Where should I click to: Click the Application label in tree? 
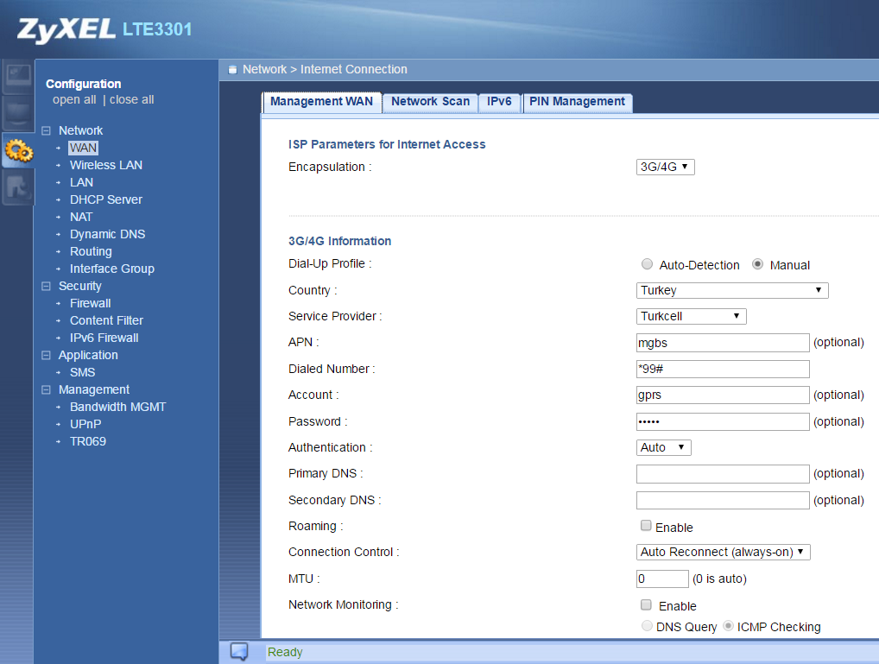(88, 355)
